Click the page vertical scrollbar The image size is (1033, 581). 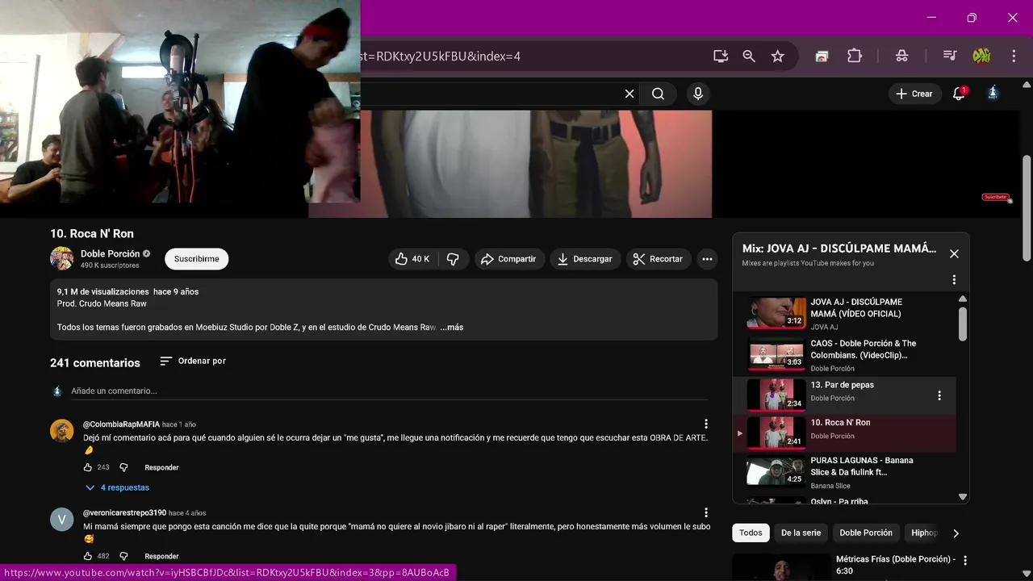tap(1027, 208)
